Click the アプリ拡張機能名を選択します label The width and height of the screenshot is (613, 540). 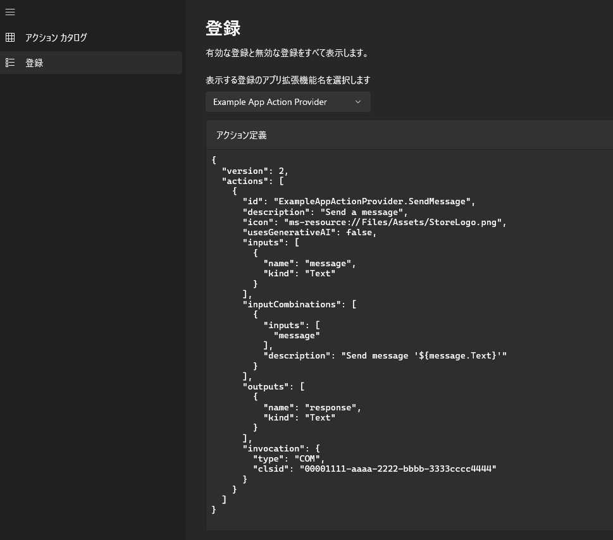point(288,80)
